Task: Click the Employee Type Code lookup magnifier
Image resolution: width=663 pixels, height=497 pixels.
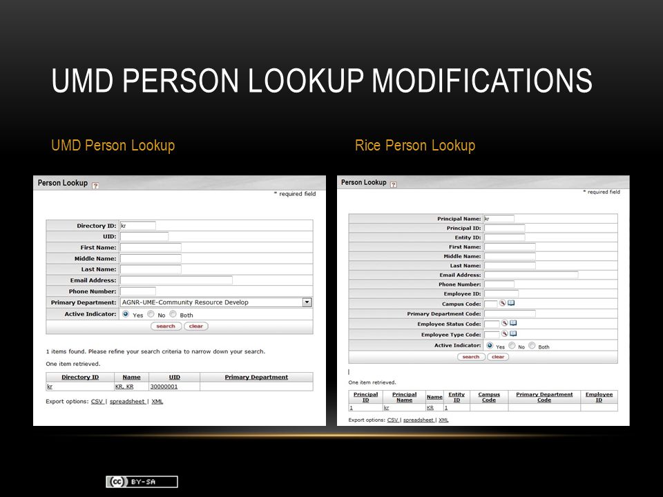Action: pos(504,333)
